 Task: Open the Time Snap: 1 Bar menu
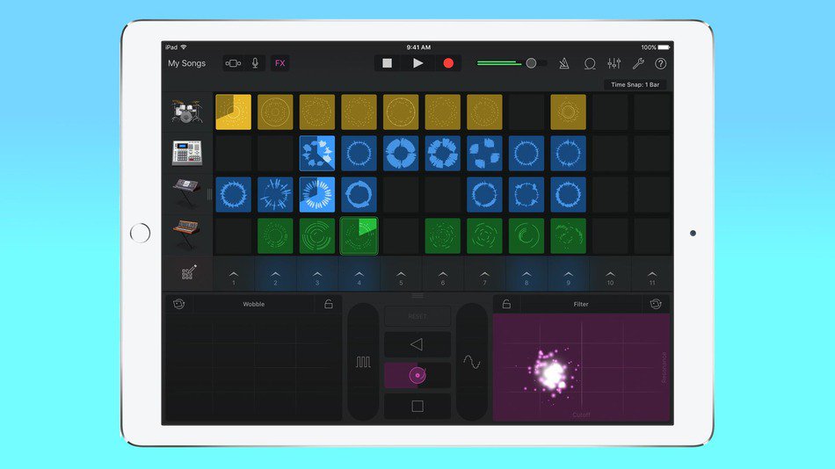[635, 84]
